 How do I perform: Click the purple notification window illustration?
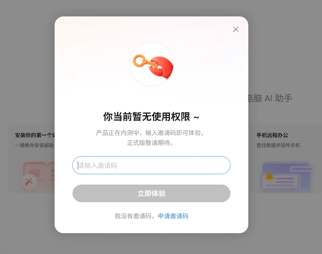coord(287,177)
